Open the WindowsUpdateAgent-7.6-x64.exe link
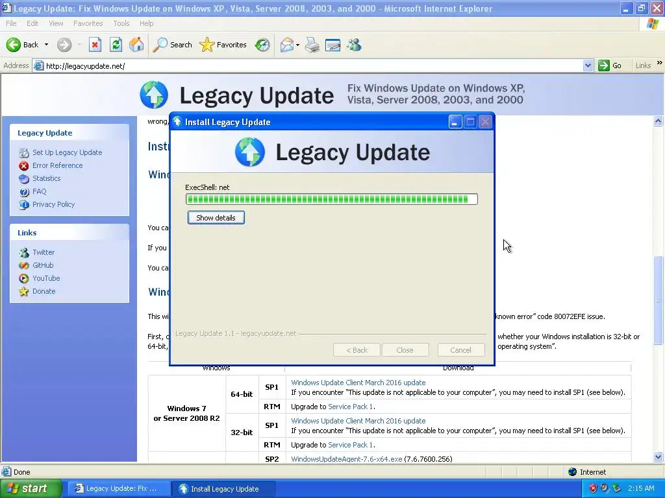 (x=347, y=459)
